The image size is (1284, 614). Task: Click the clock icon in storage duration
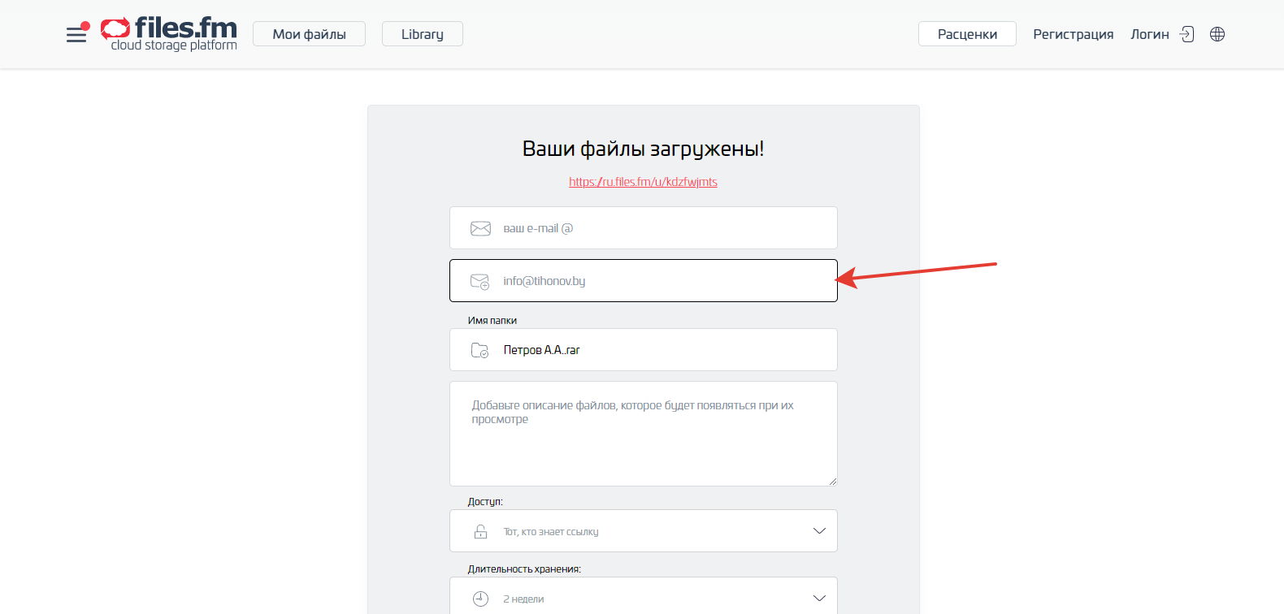[480, 599]
